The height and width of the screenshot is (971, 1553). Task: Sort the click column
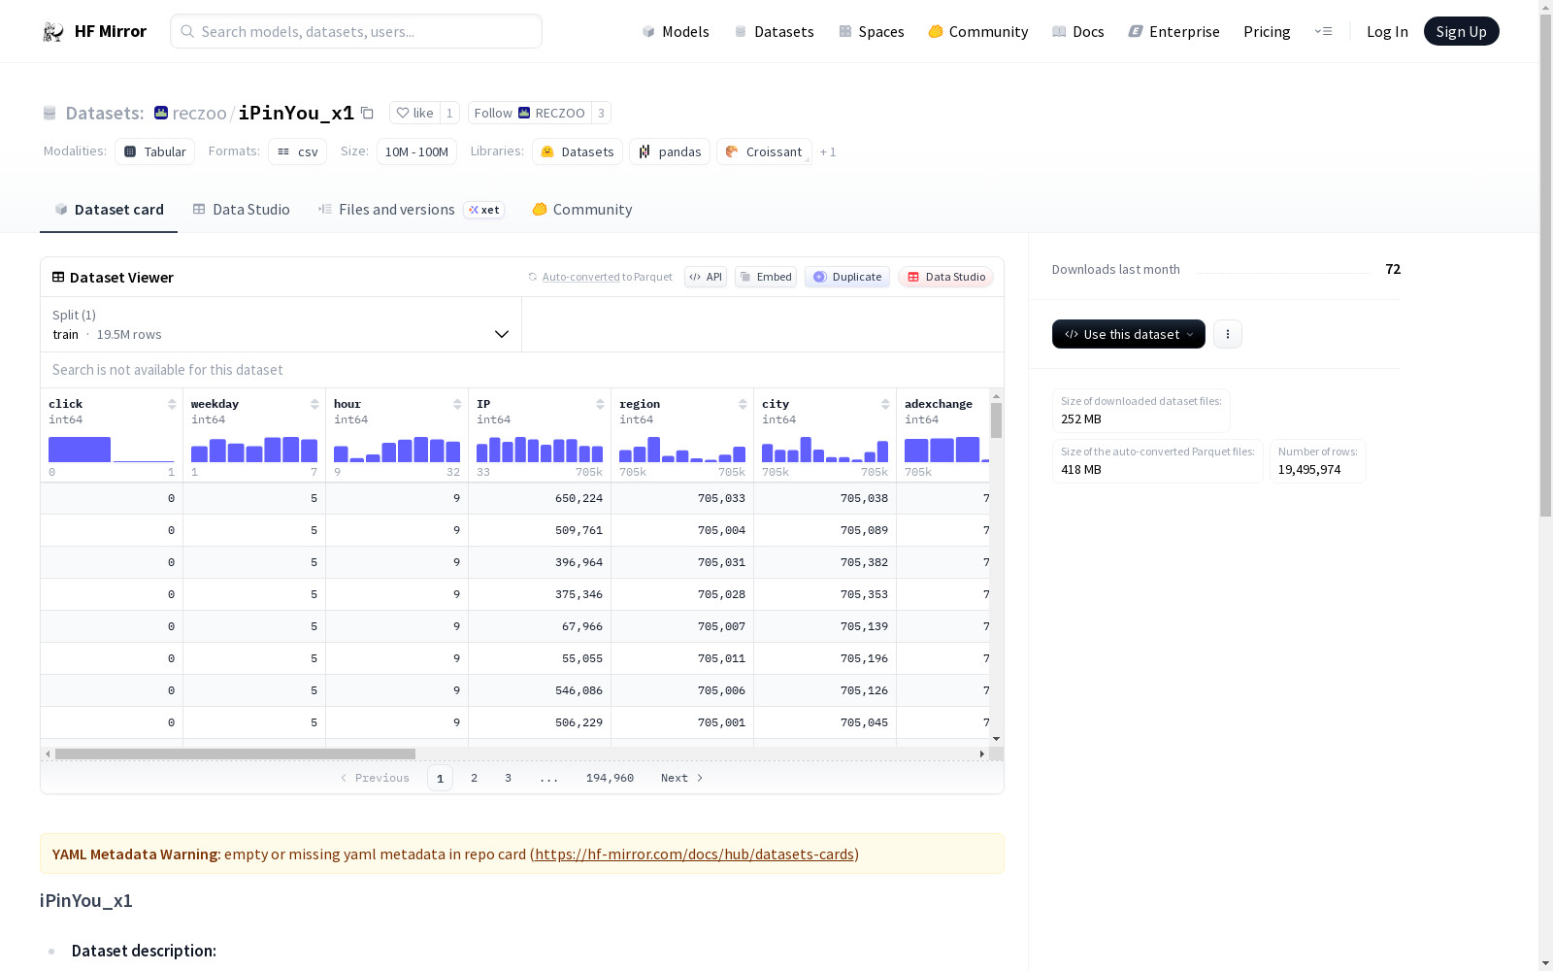[x=172, y=404]
